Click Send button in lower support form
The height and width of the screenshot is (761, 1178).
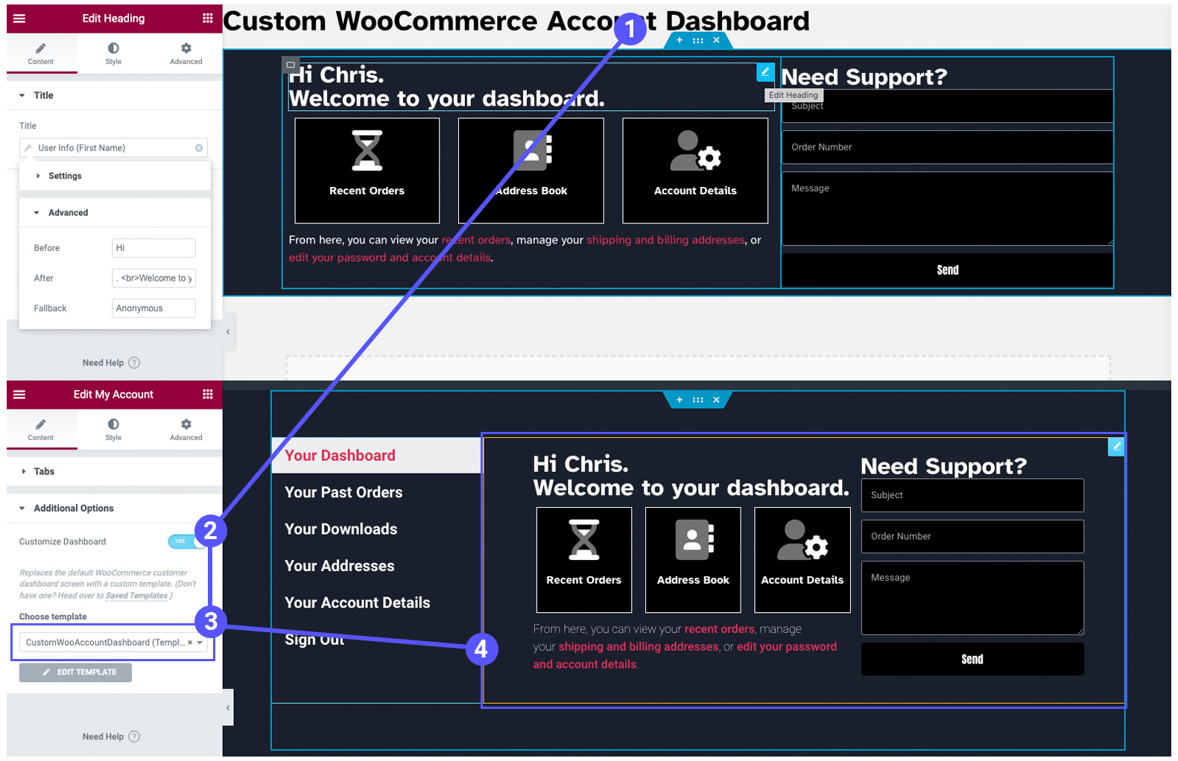[x=972, y=660]
